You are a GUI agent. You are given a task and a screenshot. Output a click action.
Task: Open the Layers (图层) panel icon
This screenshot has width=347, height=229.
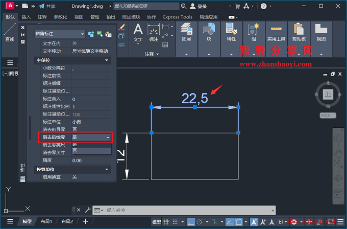187,29
